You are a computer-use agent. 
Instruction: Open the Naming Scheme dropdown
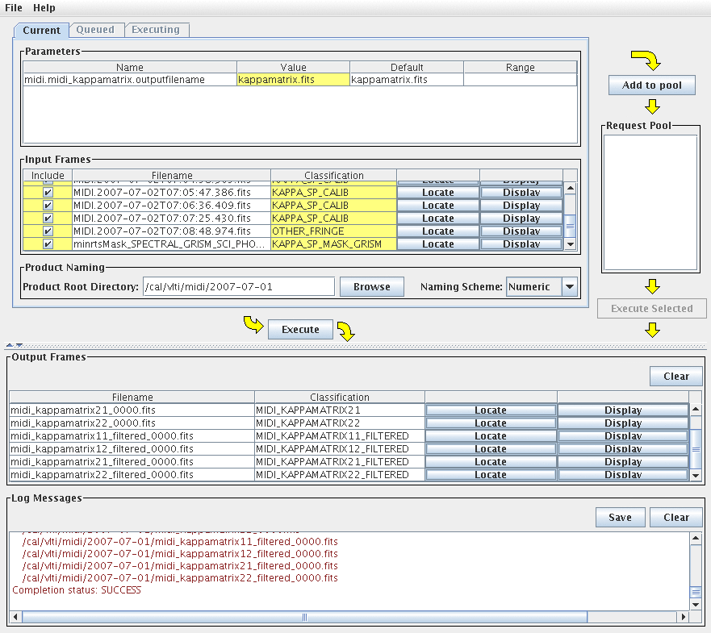pos(570,287)
